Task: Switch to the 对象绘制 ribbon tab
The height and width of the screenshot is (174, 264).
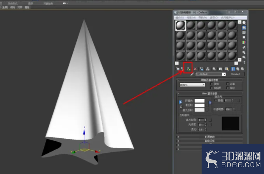Action: click(x=48, y=3)
